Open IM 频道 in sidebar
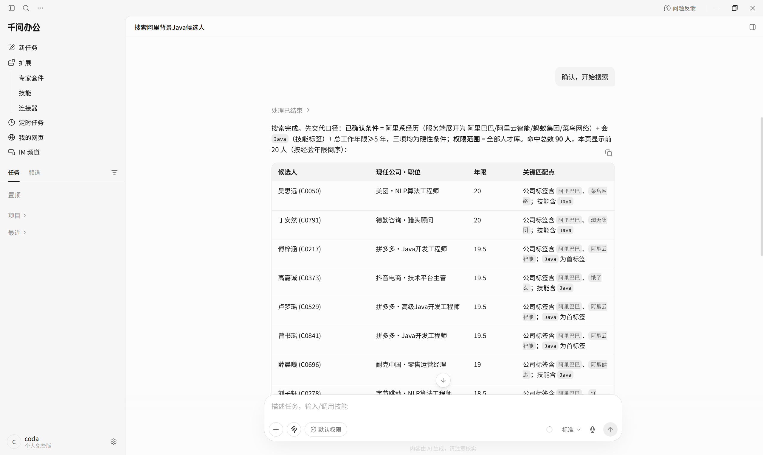The width and height of the screenshot is (763, 455). [x=24, y=152]
